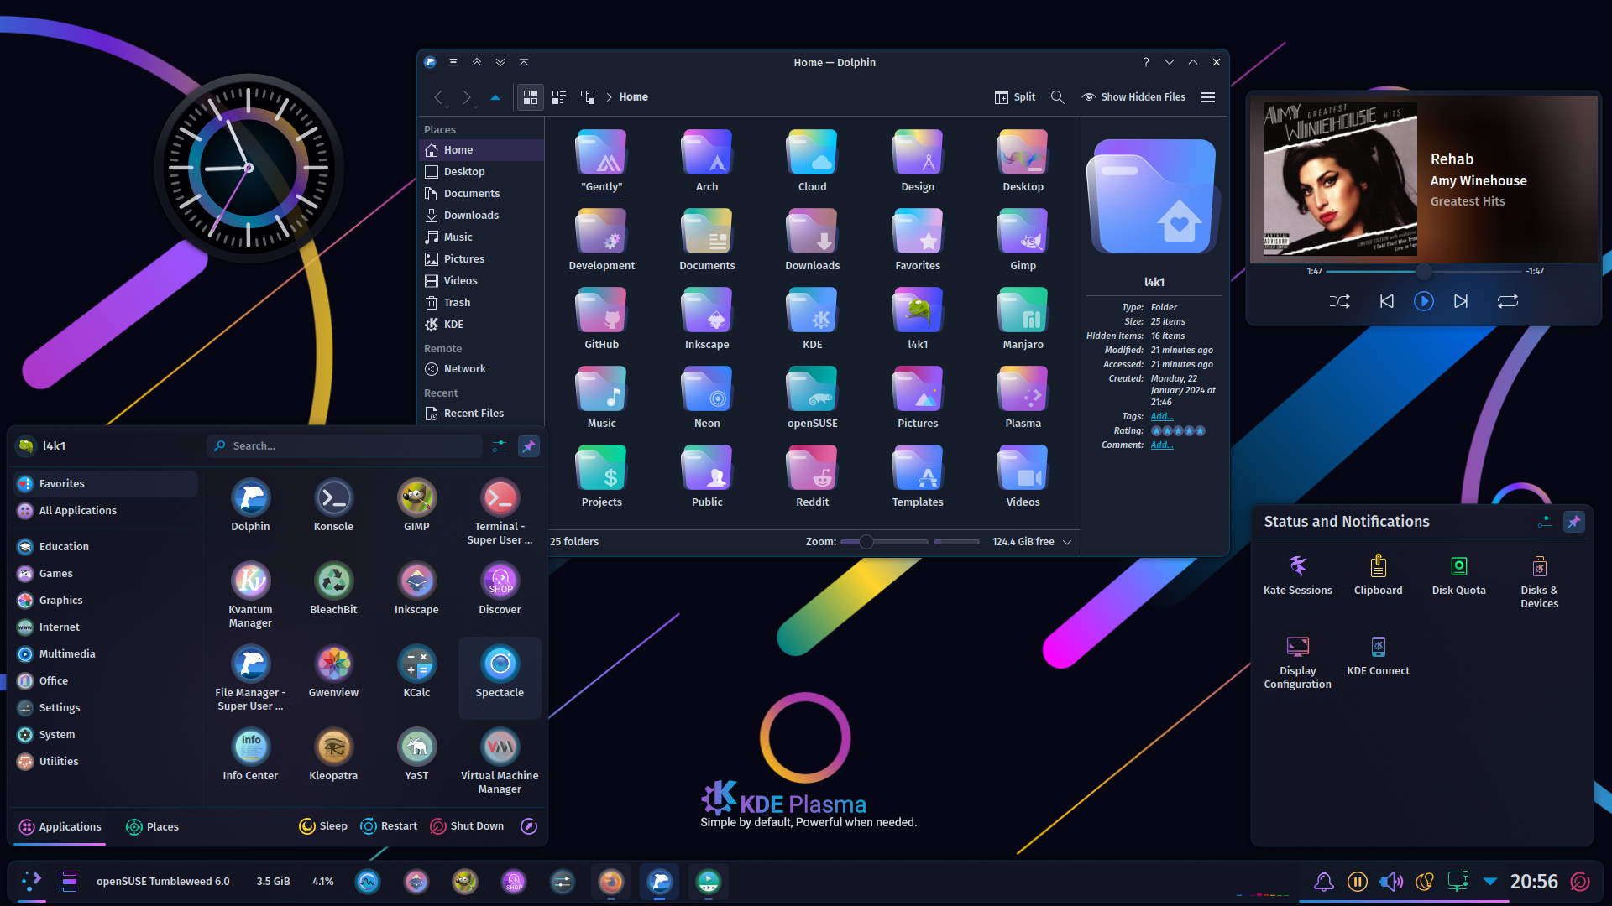Toggle shuffle in the music player
This screenshot has width=1612, height=906.
[1340, 301]
